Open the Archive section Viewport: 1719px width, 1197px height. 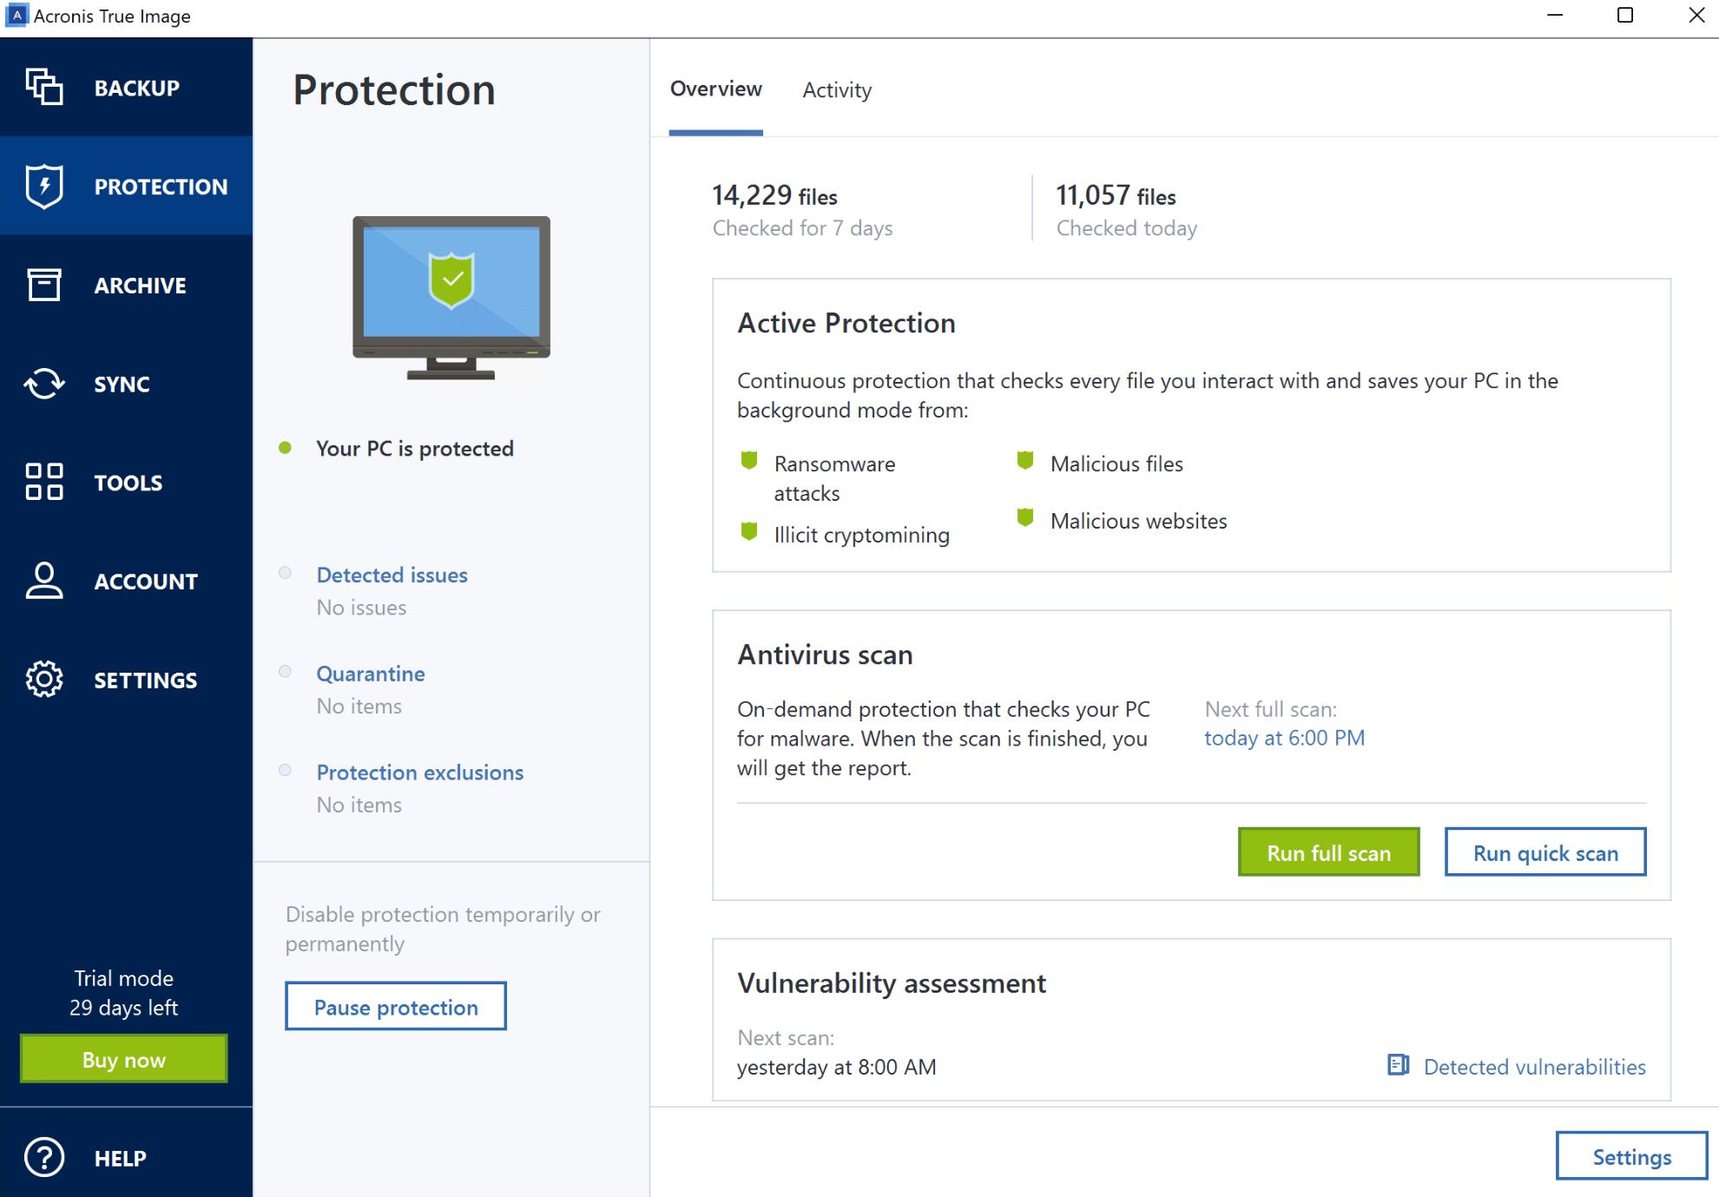coord(139,285)
